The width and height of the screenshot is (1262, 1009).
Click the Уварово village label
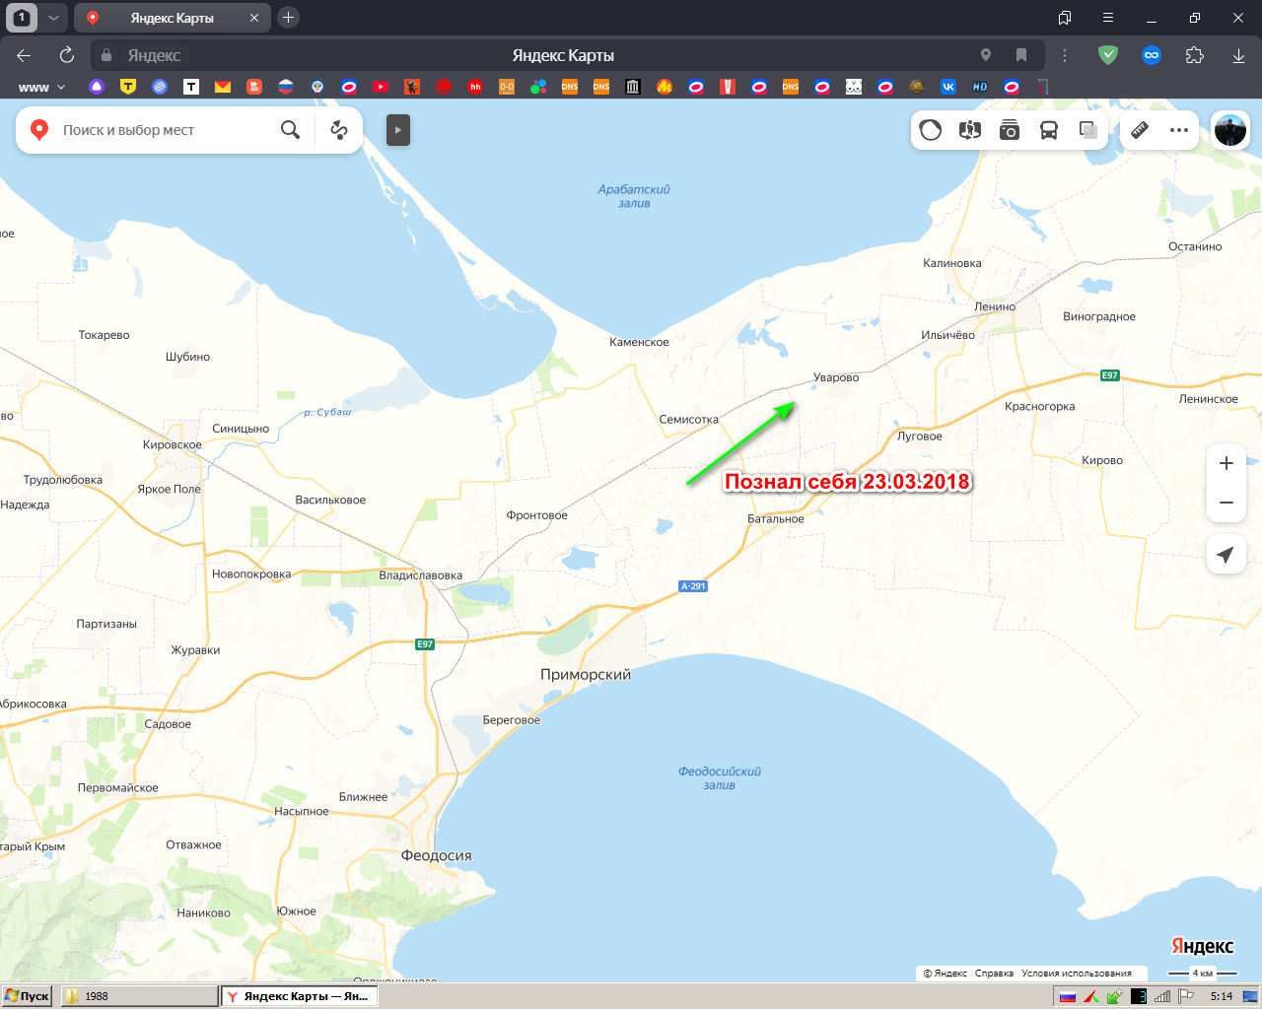pyautogui.click(x=836, y=377)
